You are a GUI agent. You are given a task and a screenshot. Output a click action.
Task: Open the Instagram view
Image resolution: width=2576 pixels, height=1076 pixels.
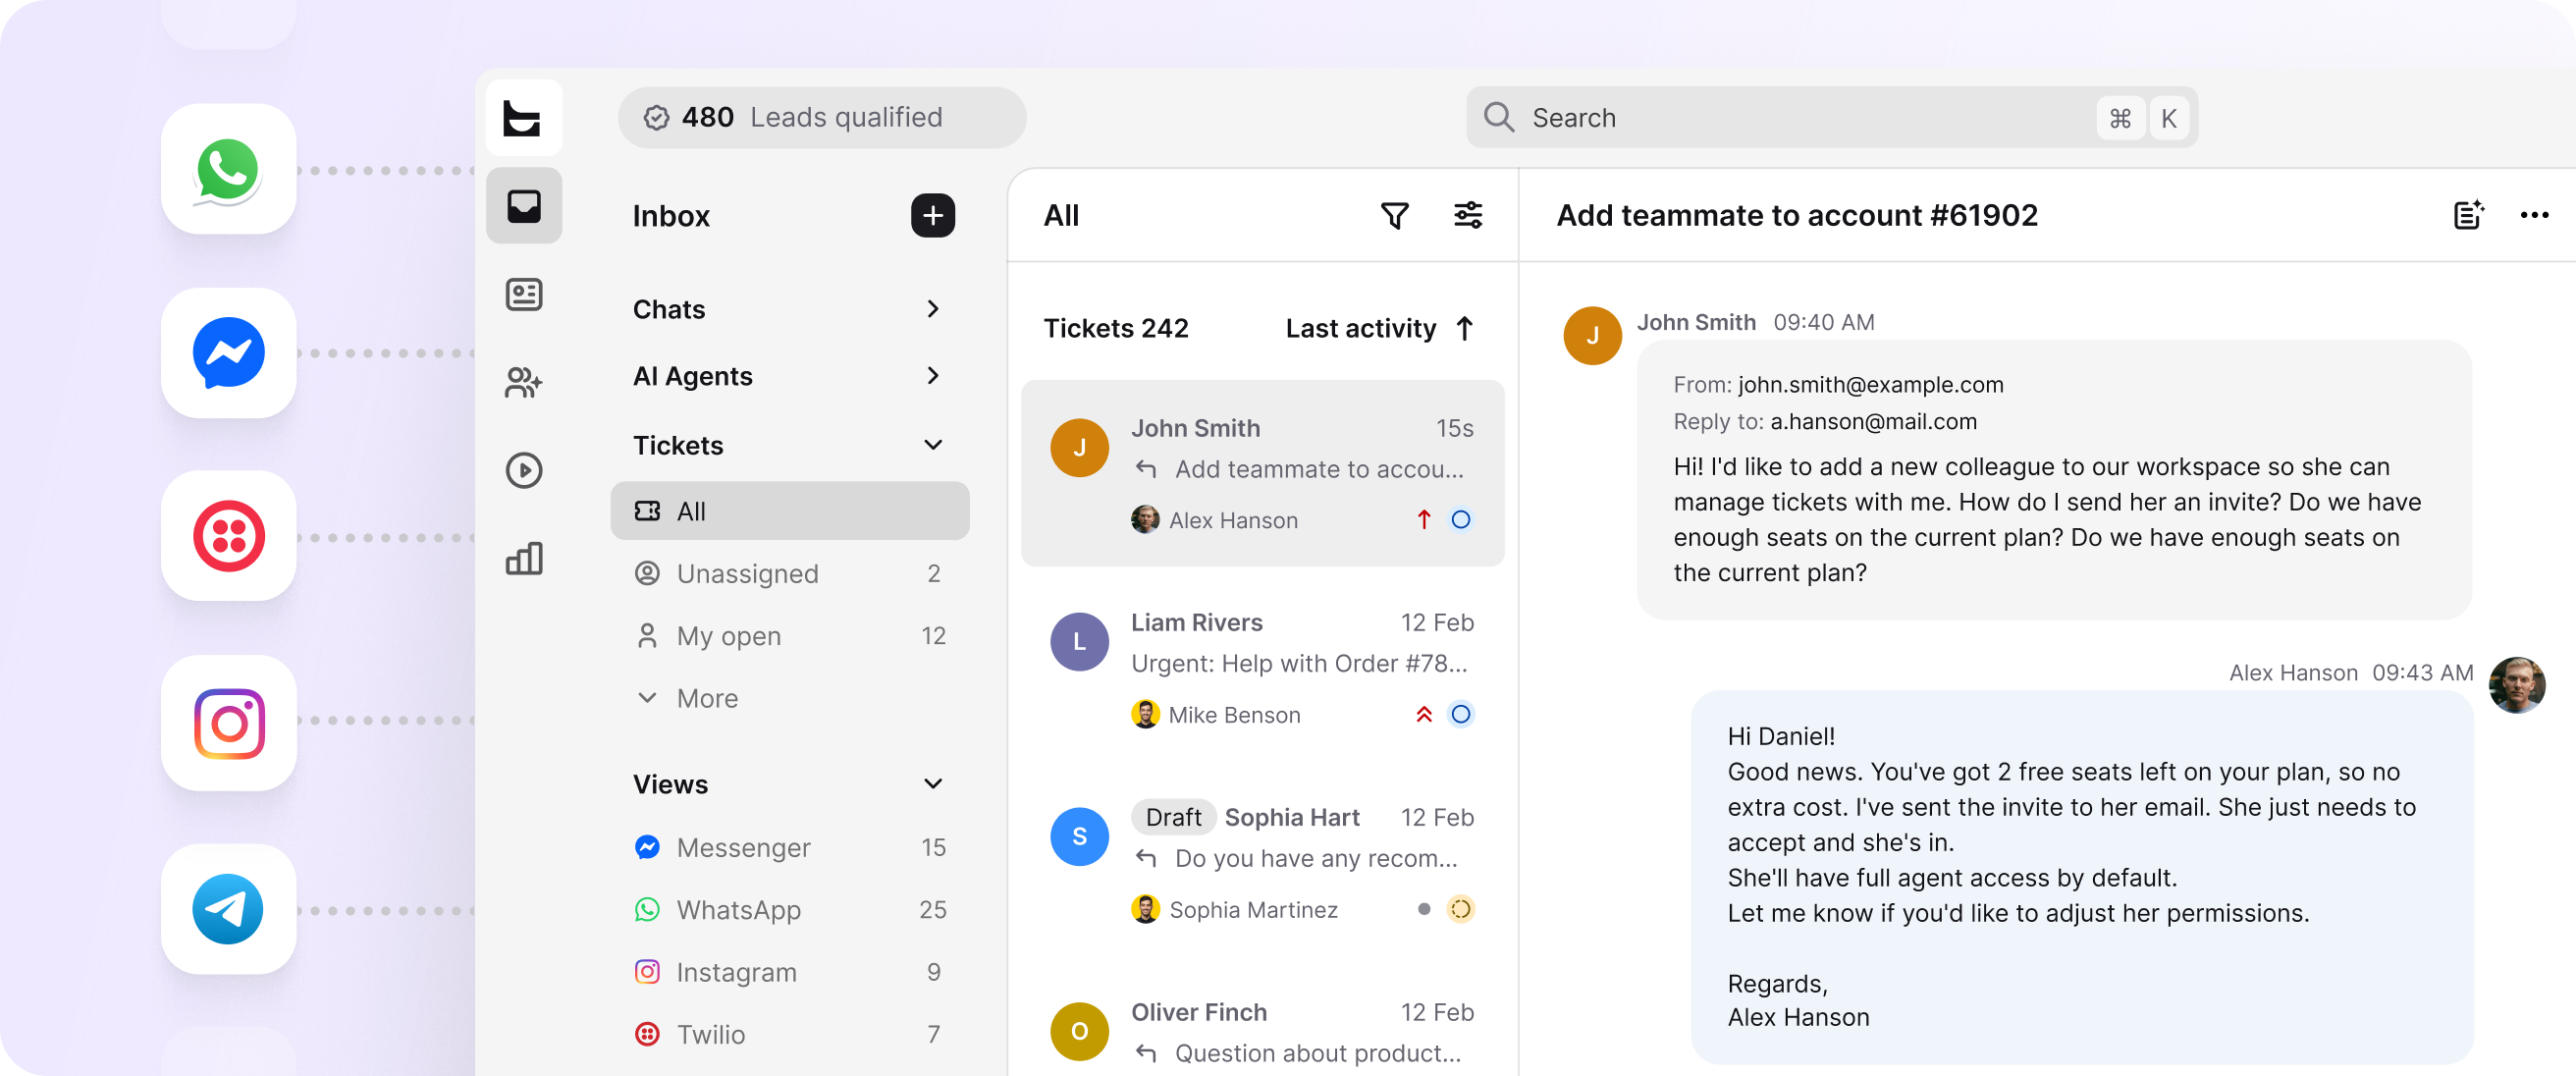tap(789, 972)
